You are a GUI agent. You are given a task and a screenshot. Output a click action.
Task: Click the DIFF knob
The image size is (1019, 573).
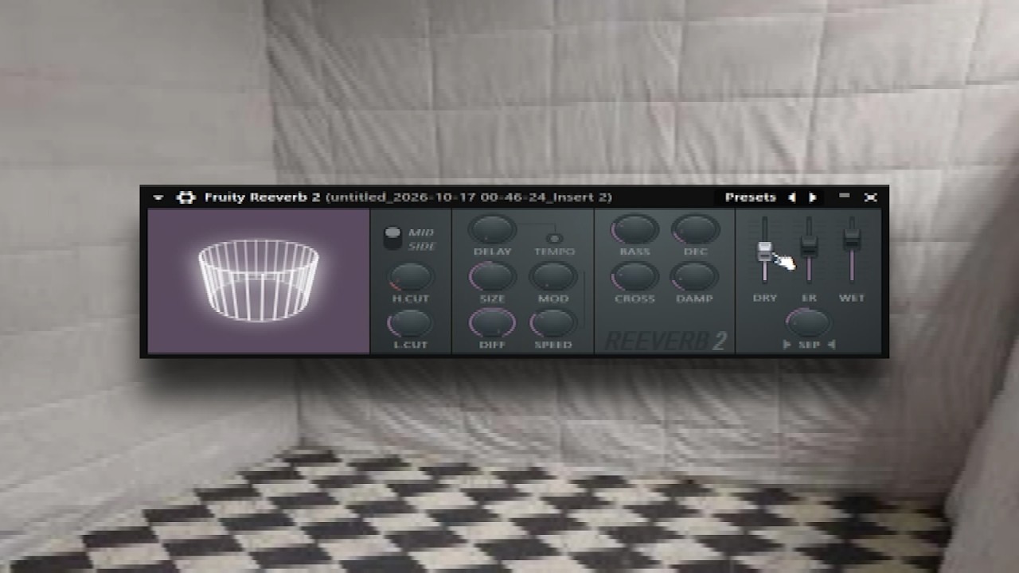[492, 323]
